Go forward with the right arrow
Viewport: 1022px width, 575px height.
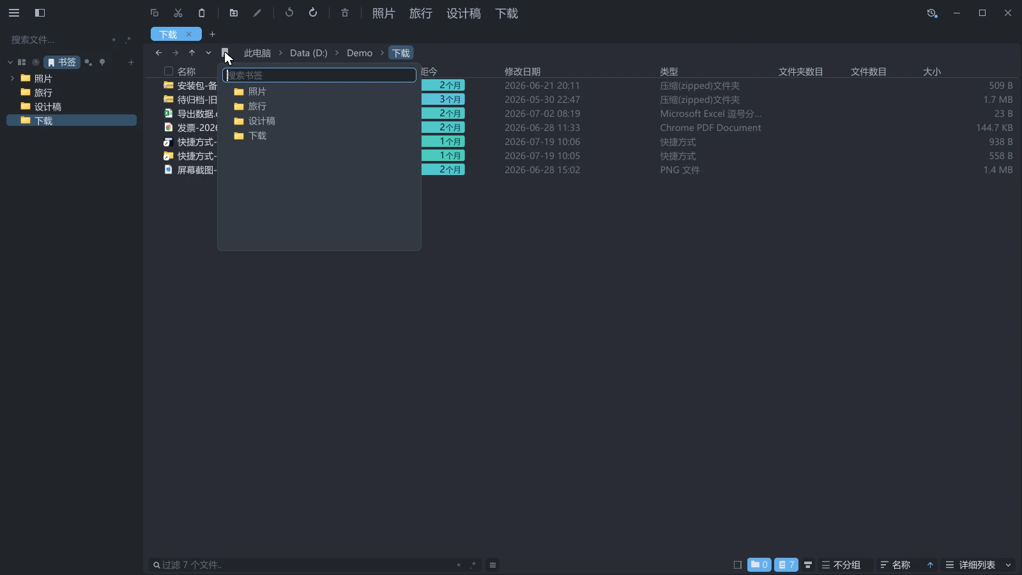pos(175,53)
